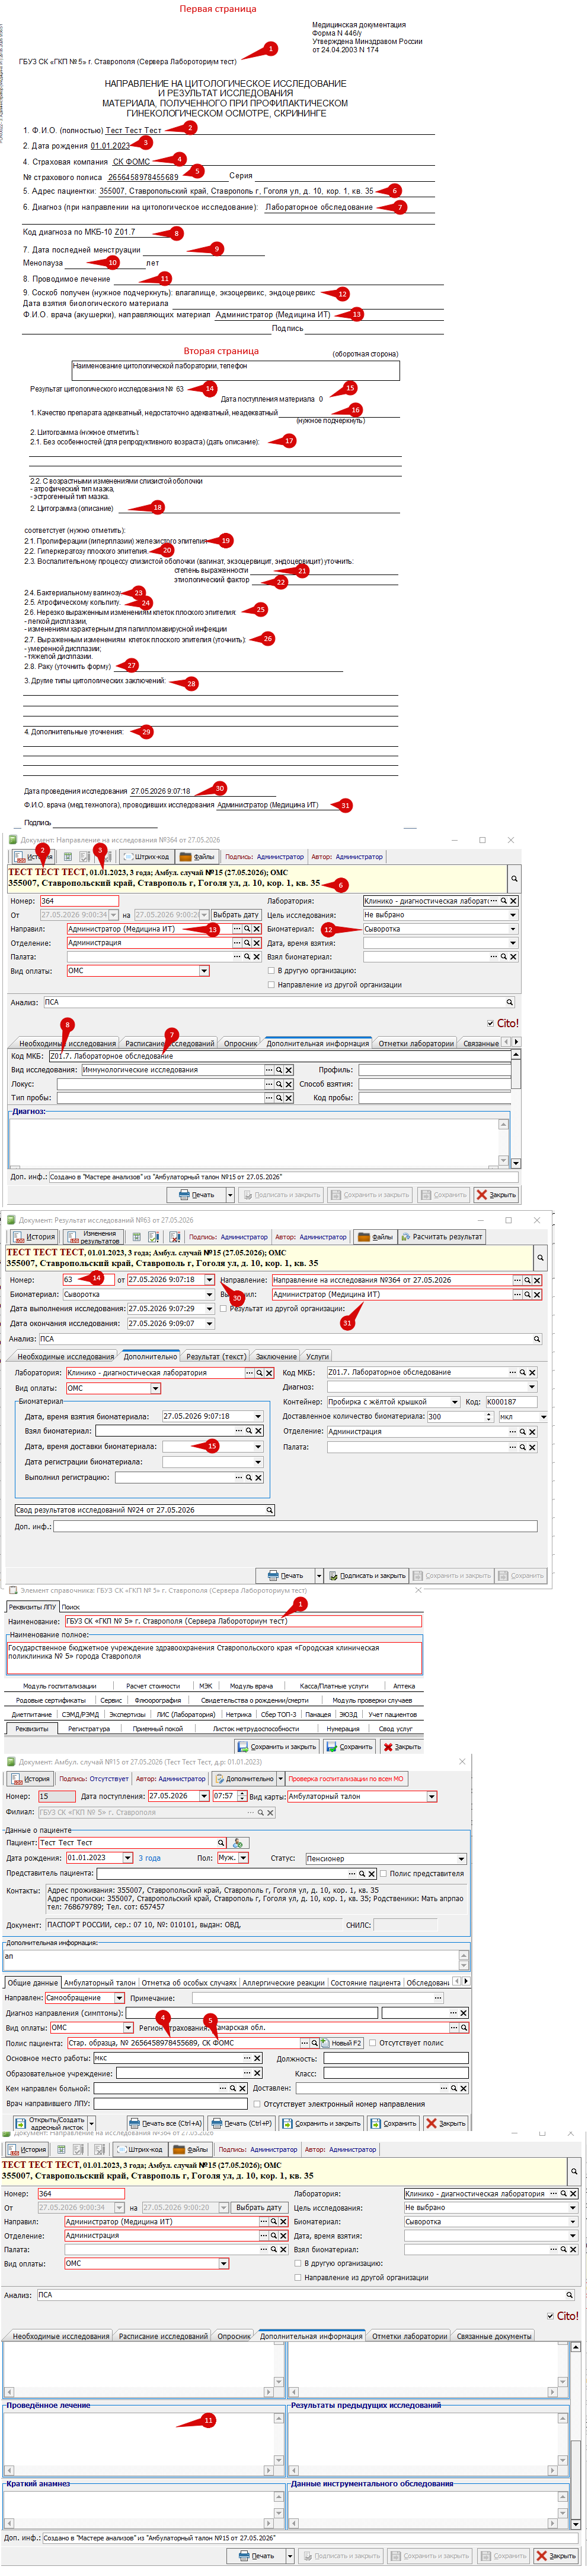The image size is (588, 2576).
Task: Click Штрих-код in the Направление №364 toolbar
Action: [146, 857]
